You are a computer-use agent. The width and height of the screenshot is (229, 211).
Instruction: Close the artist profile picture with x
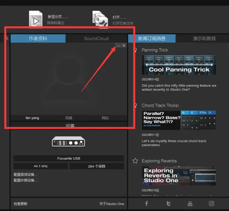point(124,45)
